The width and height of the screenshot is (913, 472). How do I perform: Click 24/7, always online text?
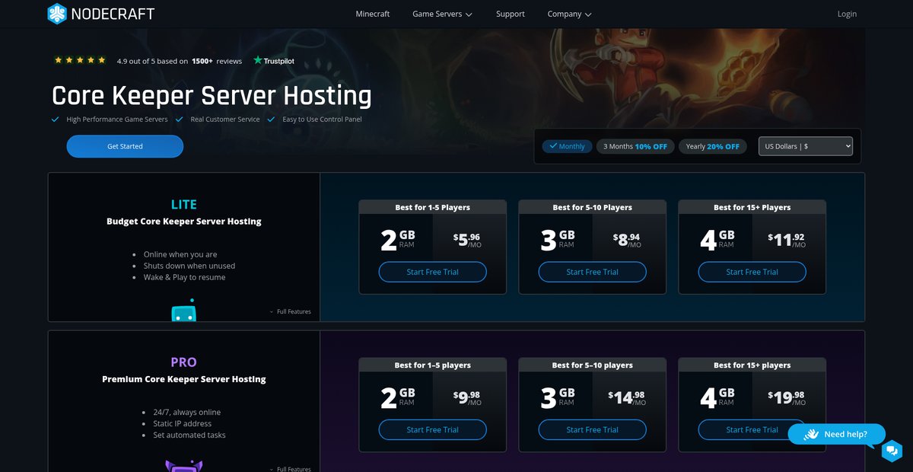click(x=186, y=412)
